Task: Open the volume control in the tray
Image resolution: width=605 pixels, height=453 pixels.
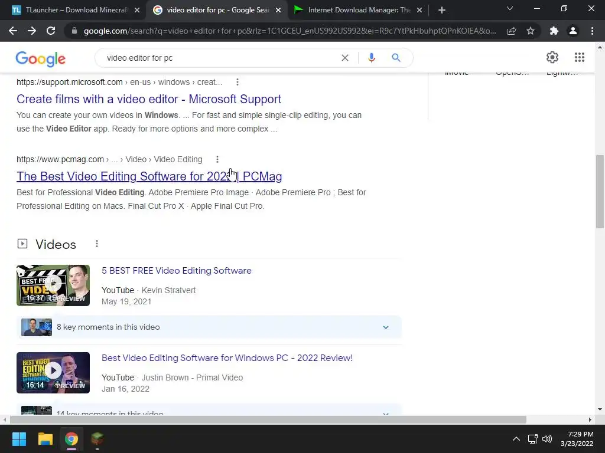Action: [x=547, y=439]
